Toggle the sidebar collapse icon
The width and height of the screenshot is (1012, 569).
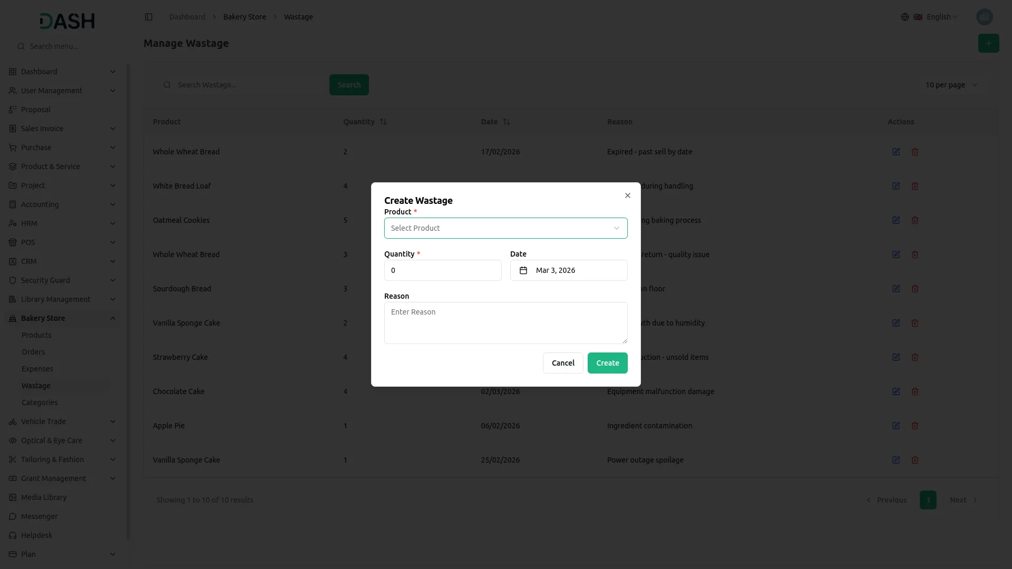(x=149, y=17)
